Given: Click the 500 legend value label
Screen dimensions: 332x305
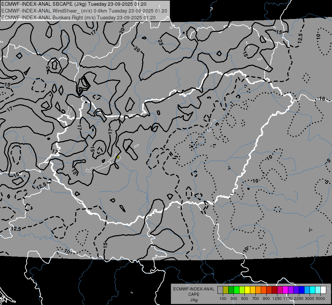Looking at the screenshot, I should (x=245, y=299).
